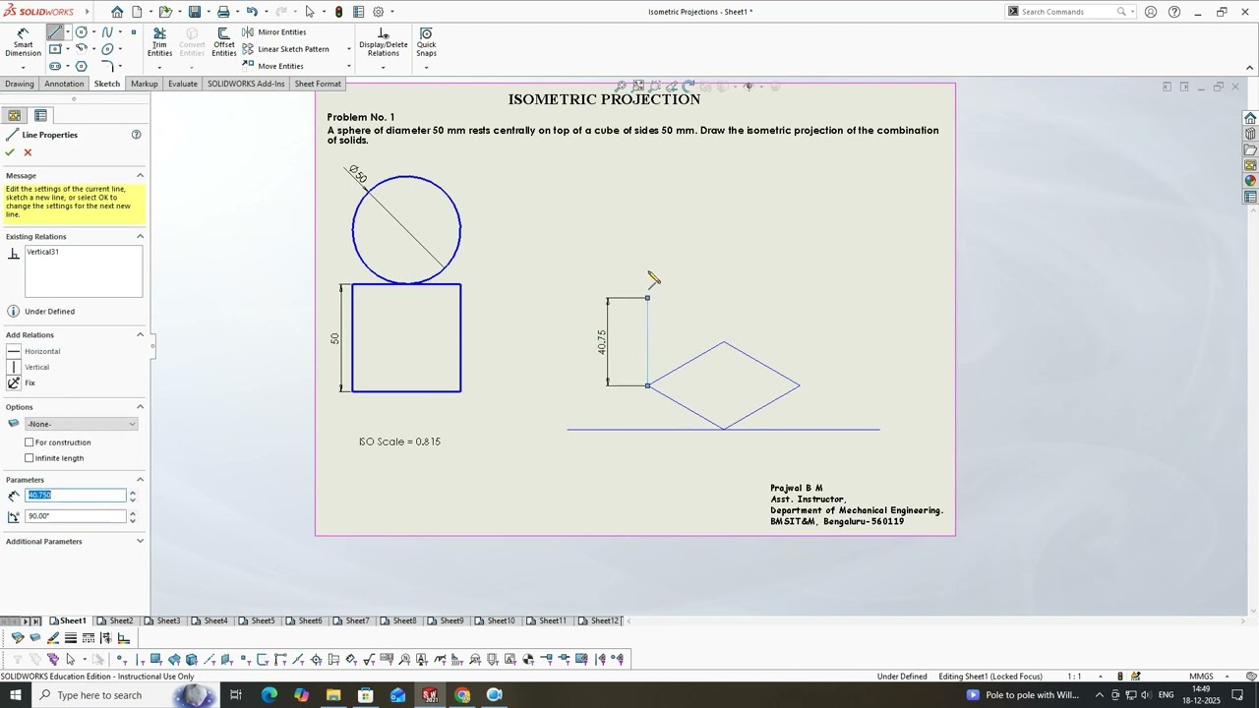The width and height of the screenshot is (1259, 708).
Task: Click the Print icon
Action: [223, 12]
